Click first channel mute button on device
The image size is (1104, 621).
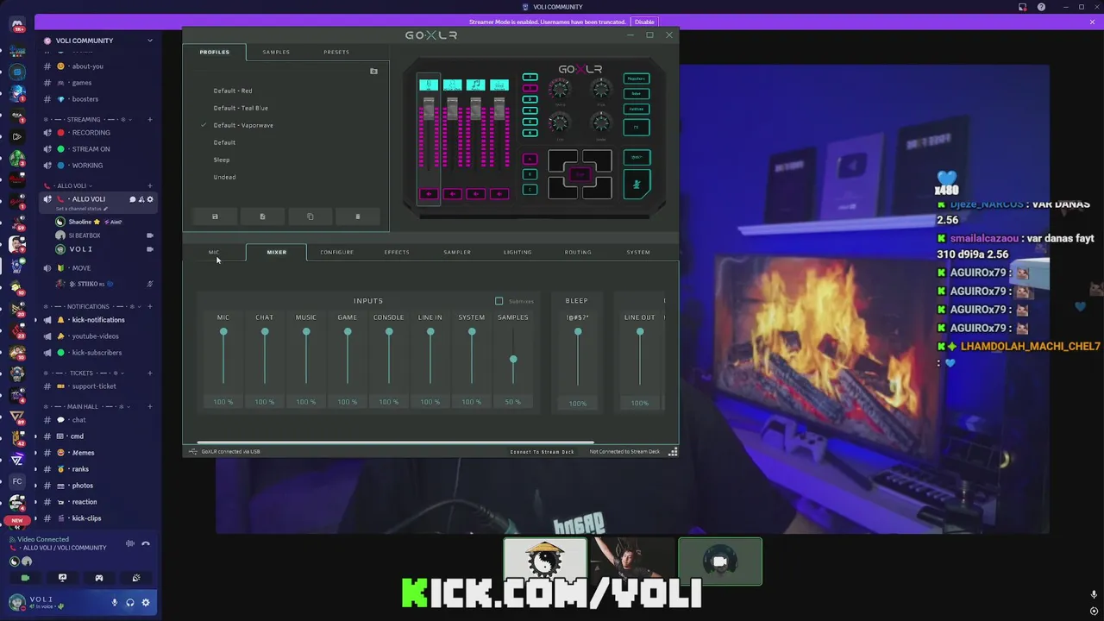click(429, 194)
